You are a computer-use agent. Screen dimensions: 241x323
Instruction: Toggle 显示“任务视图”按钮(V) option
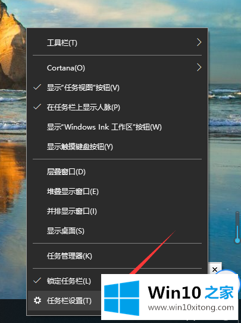pyautogui.click(x=117, y=88)
